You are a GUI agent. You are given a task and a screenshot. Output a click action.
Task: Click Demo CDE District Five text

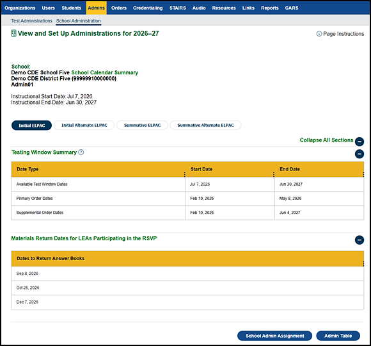tap(64, 78)
